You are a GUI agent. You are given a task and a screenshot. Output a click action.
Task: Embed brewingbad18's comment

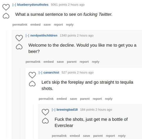point(75,136)
